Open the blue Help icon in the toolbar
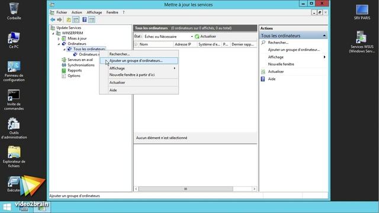 [84, 20]
